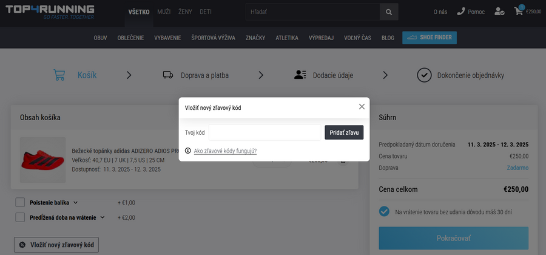This screenshot has height=255, width=546.
Task: Click the info icon beside discount help link
Action: 188,151
